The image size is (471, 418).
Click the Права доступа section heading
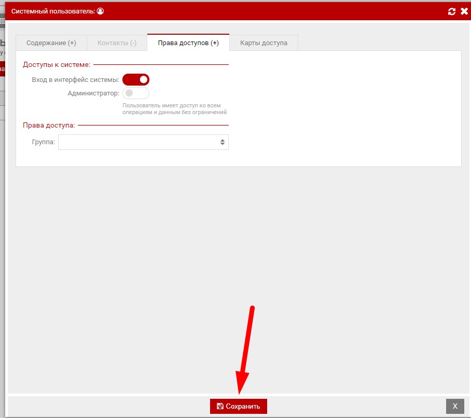point(49,125)
